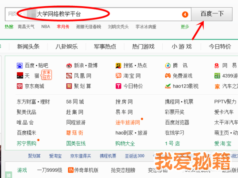Switch to 军事热点 tab
Viewport: 238px width, 178px height.
[105, 47]
